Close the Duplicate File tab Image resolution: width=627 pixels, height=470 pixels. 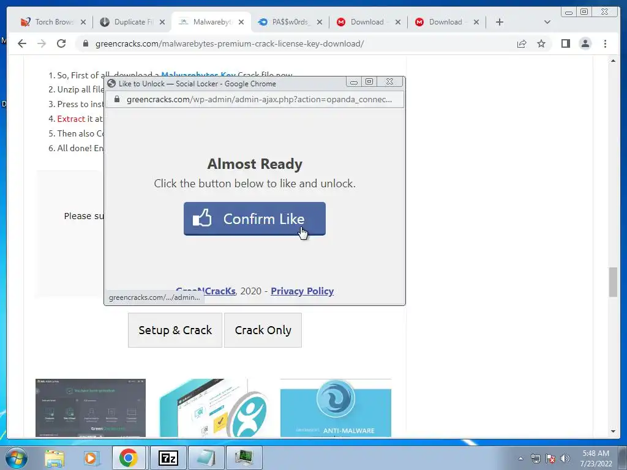click(162, 22)
